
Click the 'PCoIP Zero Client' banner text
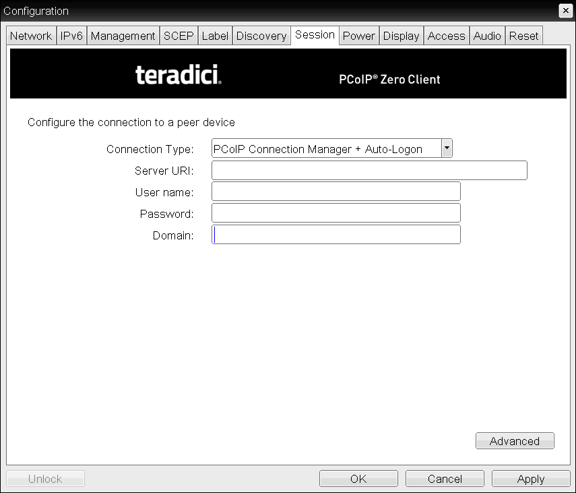pos(389,80)
